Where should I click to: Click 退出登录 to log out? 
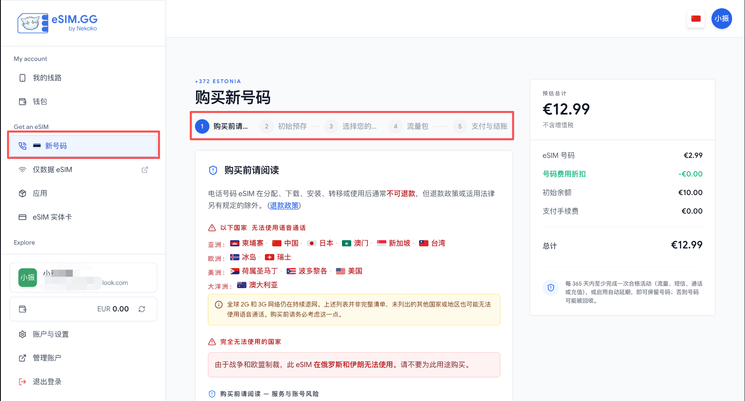click(x=83, y=382)
